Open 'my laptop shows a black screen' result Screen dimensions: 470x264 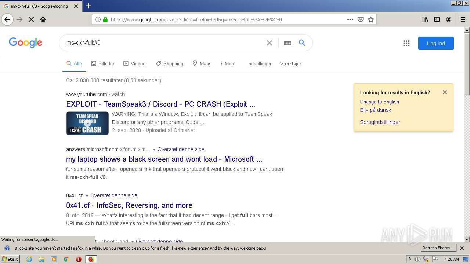pos(164,159)
